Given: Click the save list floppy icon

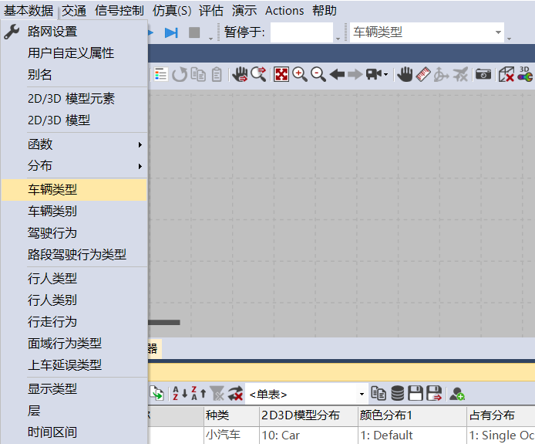Looking at the screenshot, I should coord(416,393).
